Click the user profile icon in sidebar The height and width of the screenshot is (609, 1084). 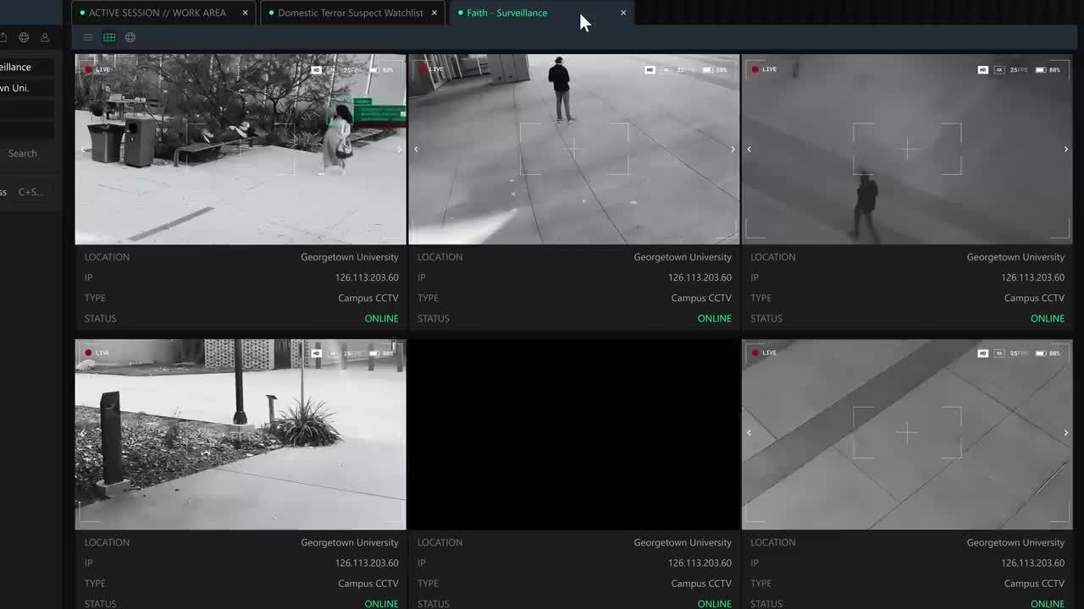tap(45, 37)
